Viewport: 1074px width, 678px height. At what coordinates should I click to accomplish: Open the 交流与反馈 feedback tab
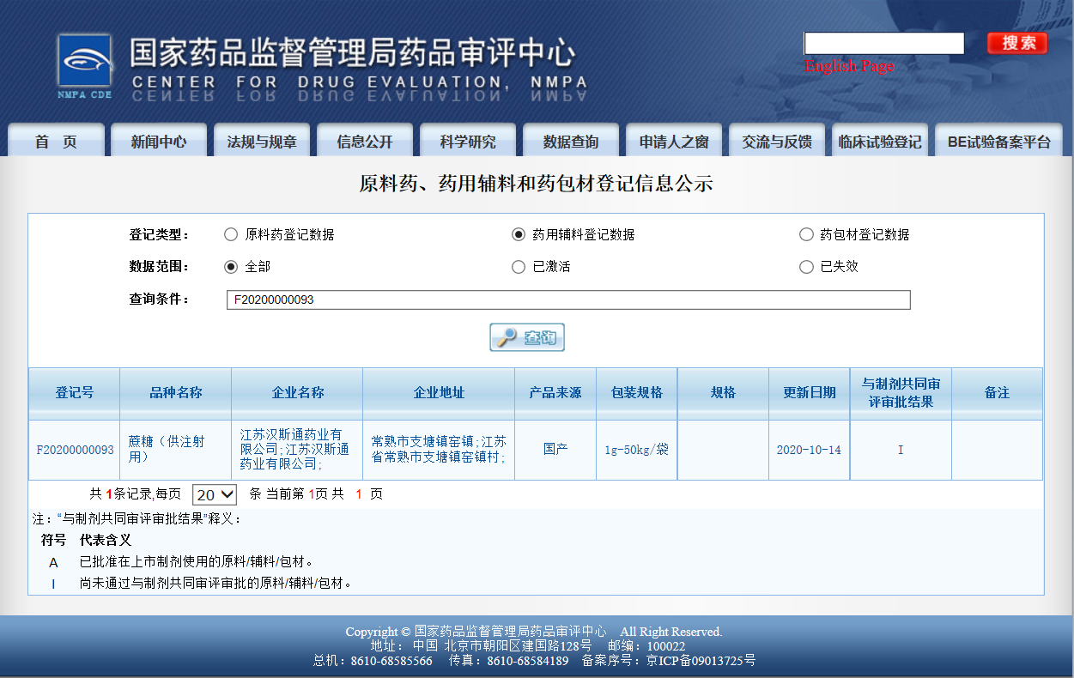tap(776, 140)
